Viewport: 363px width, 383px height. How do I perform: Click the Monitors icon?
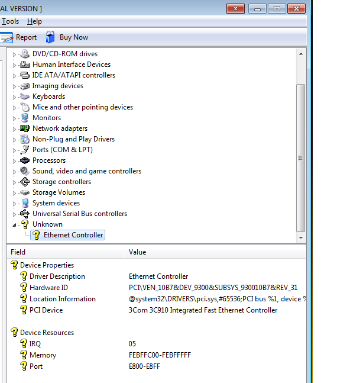pyautogui.click(x=25, y=118)
